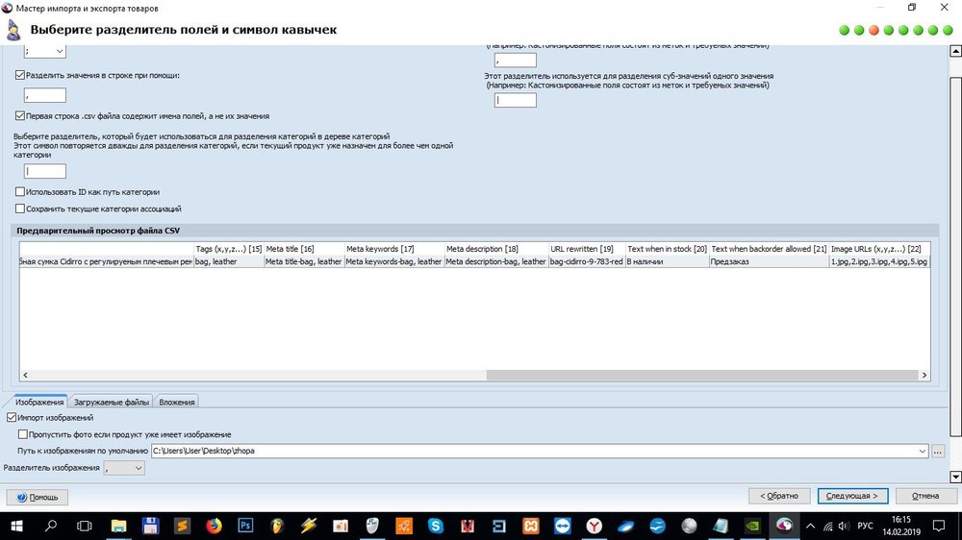Open Firefox browser from taskbar

(214, 526)
